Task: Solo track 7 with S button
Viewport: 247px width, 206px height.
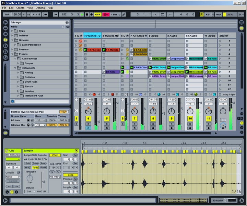Action: [134, 124]
